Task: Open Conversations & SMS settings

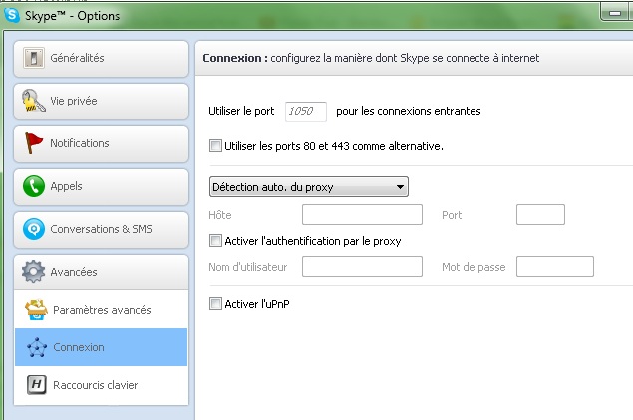Action: pos(101,229)
